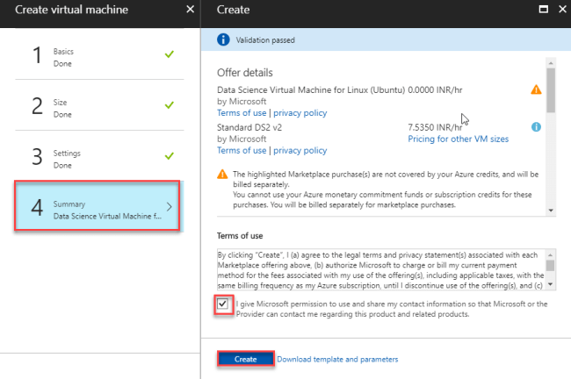
Task: Click the green checkmark on Size step
Action: tap(169, 107)
